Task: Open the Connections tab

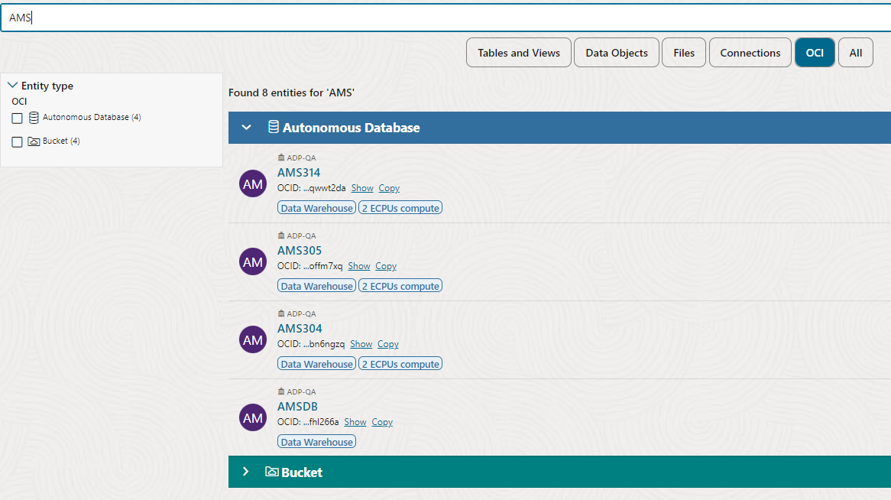Action: click(x=750, y=52)
